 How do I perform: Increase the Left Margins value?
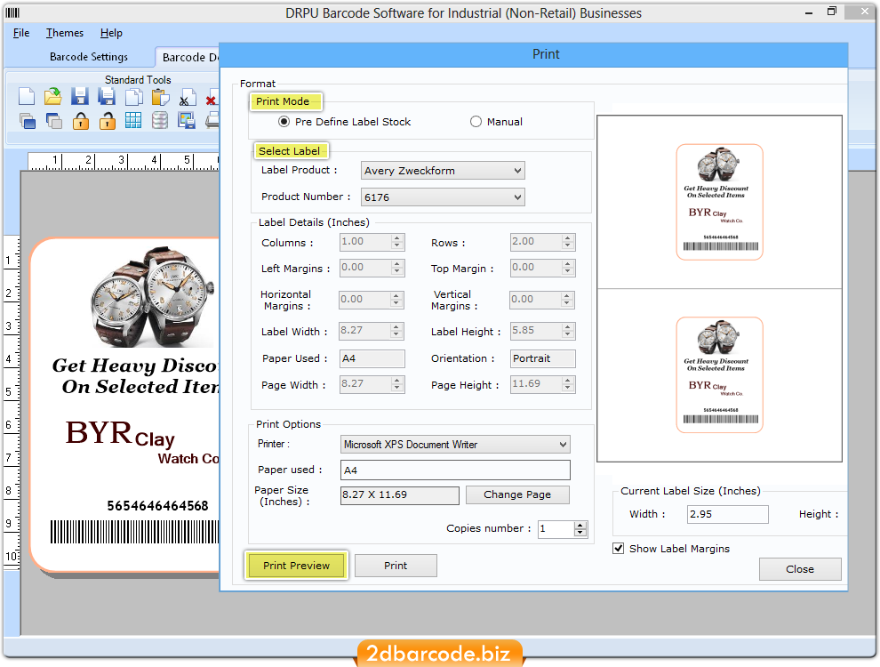pyautogui.click(x=396, y=264)
